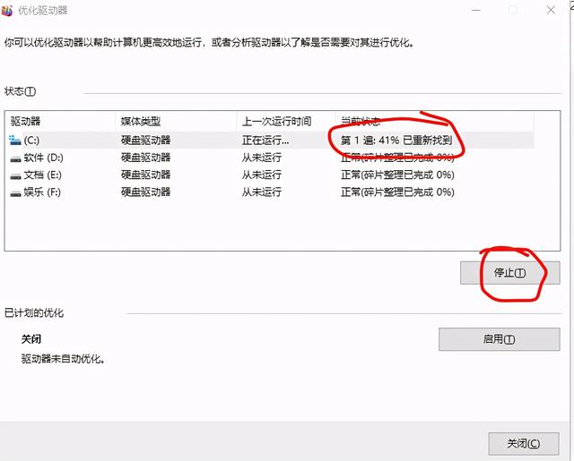Click 从未运行 in the 文档 (E:) row
Screen dimensions: 574x461
[x=261, y=175]
